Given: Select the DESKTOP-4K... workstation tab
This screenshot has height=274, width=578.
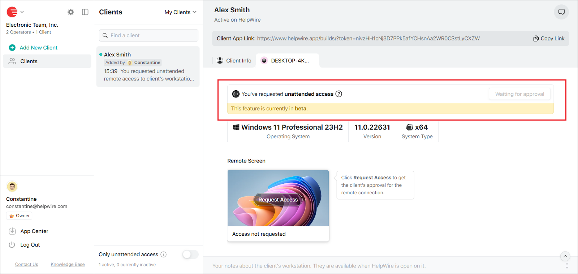Looking at the screenshot, I should 287,61.
